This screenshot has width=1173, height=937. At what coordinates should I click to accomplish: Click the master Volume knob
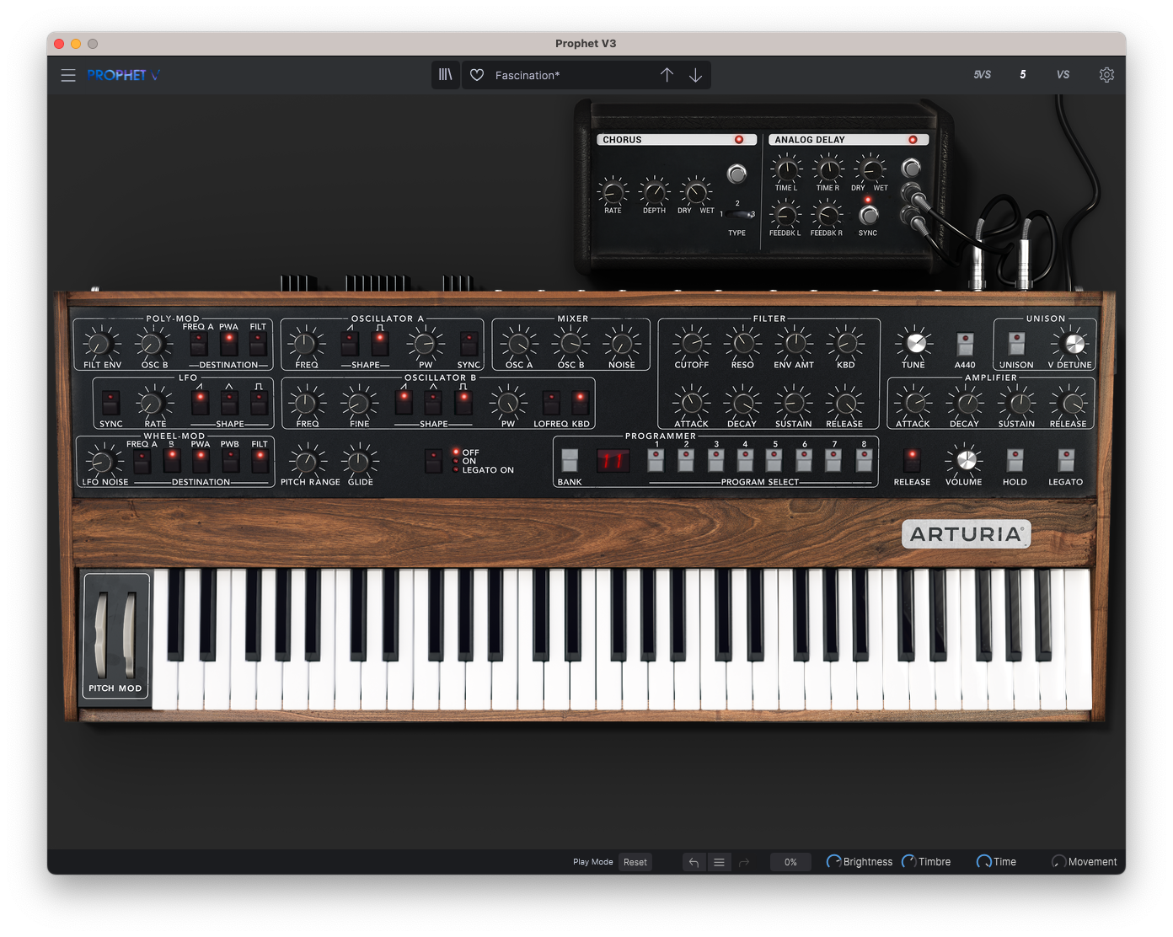pyautogui.click(x=966, y=460)
